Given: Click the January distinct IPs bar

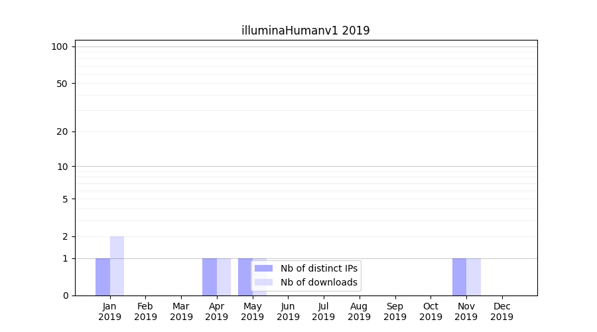Looking at the screenshot, I should pyautogui.click(x=103, y=277).
